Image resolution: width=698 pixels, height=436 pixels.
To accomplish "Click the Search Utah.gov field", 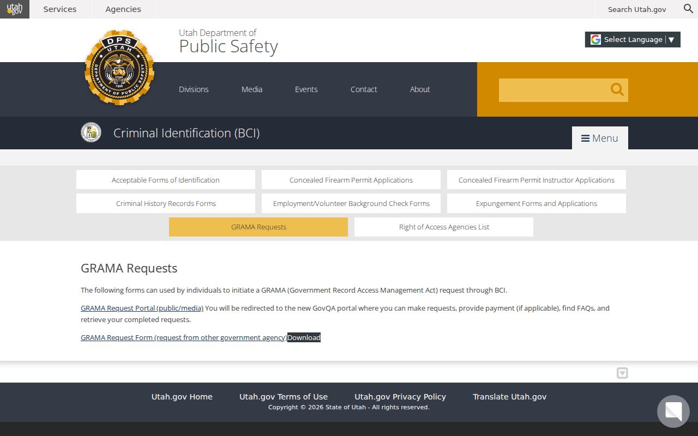I will click(x=637, y=9).
